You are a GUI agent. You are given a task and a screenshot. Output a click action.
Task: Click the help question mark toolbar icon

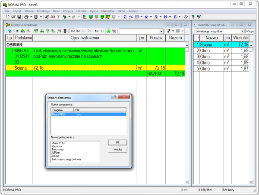pos(193,16)
